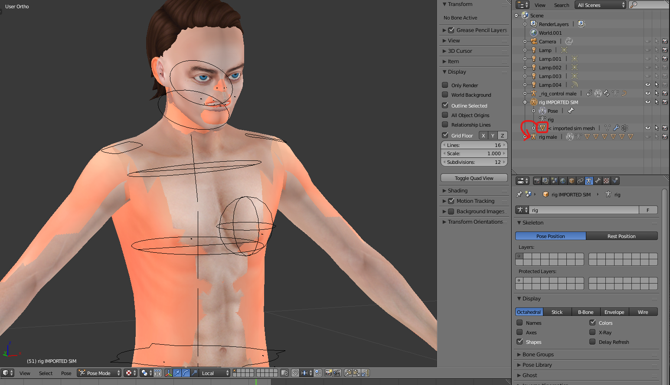670x385 pixels.
Task: Open the outliner View menu
Action: tap(540, 5)
